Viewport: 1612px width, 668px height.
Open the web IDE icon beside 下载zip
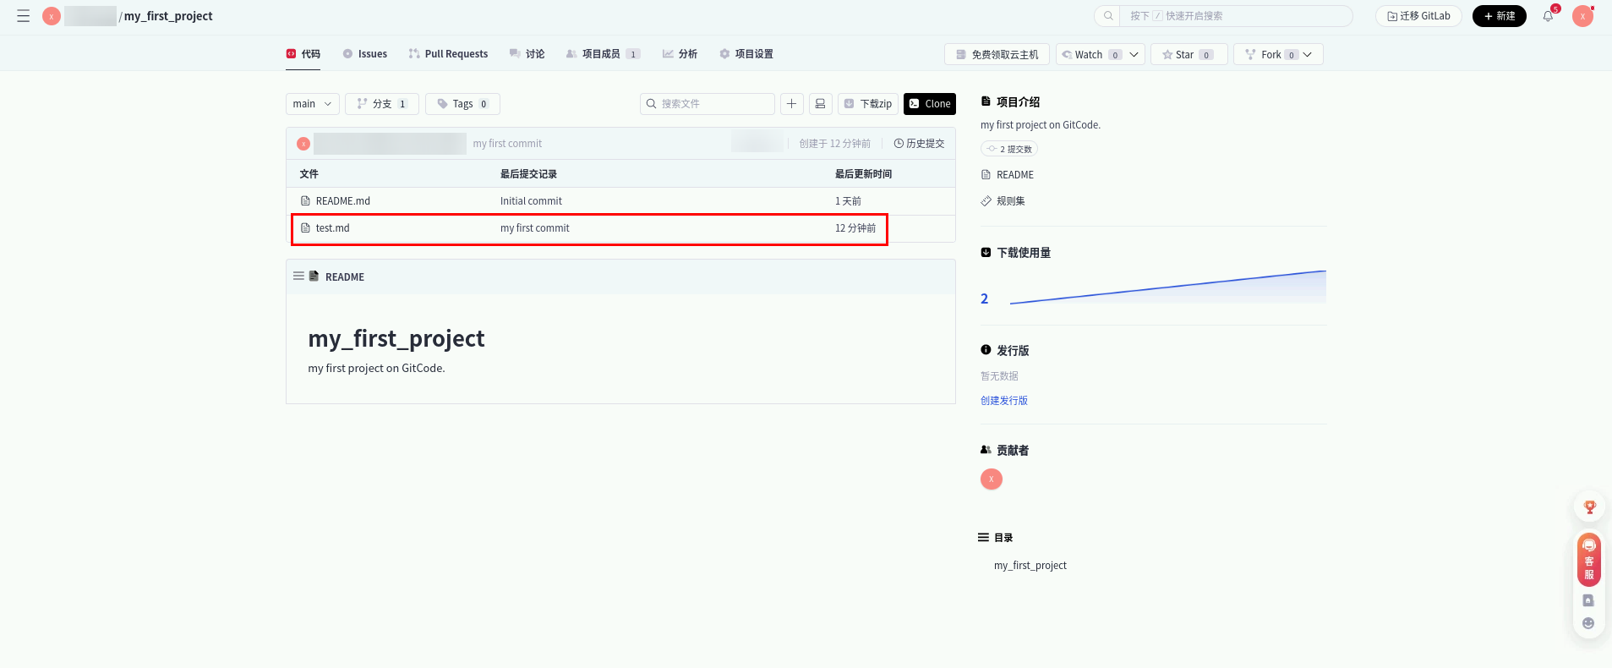[820, 104]
